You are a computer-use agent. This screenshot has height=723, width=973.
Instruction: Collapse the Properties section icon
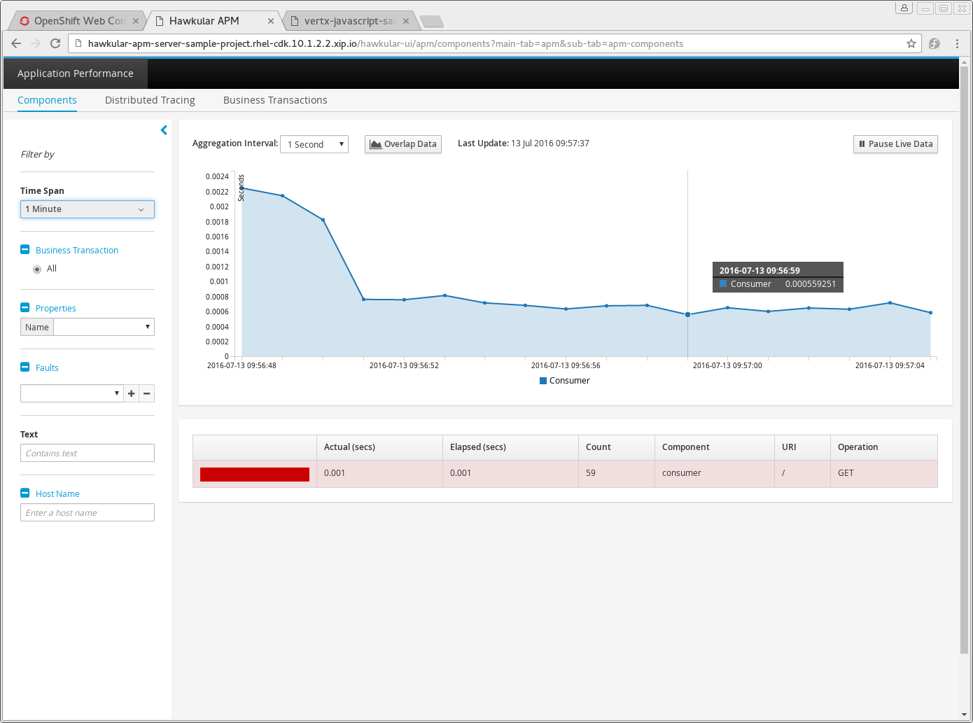[x=25, y=307]
